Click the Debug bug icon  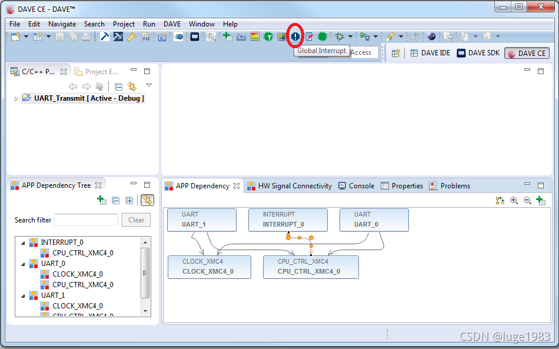[340, 36]
